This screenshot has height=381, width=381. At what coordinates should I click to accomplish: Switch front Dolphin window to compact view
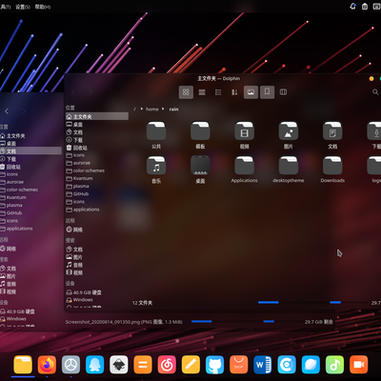point(202,92)
